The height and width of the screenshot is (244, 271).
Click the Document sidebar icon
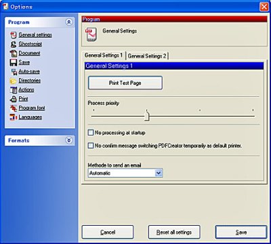click(14, 54)
